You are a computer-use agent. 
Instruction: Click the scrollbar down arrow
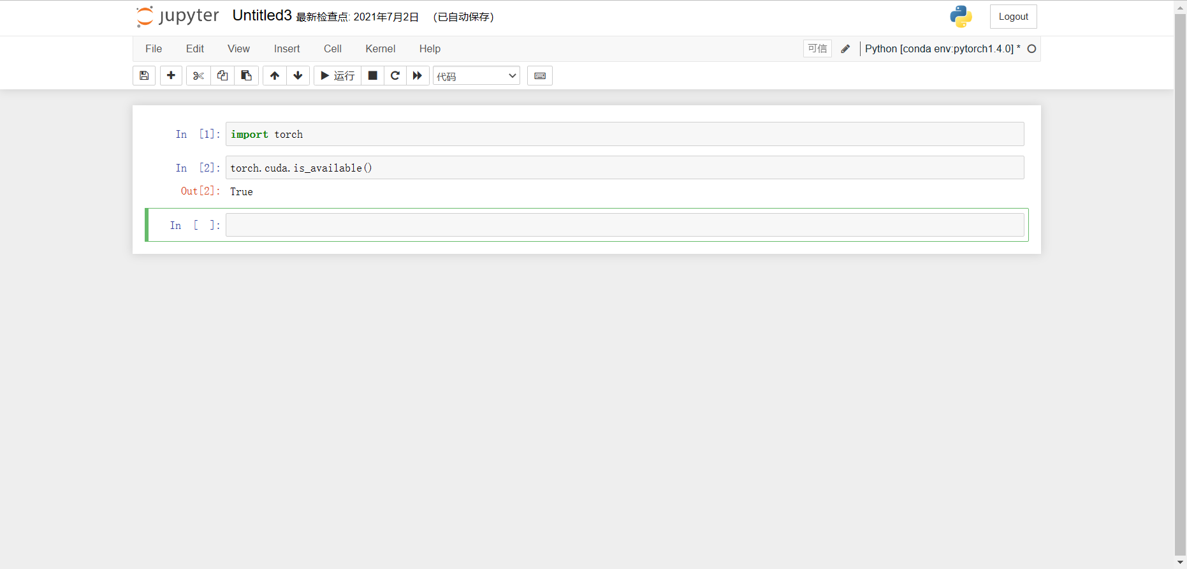tap(1180, 563)
